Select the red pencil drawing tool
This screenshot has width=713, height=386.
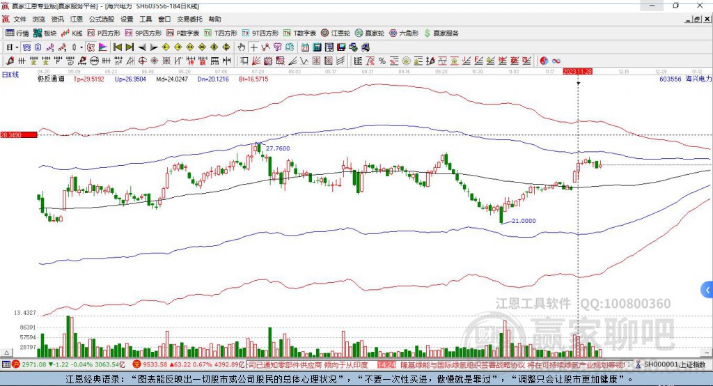tap(10, 61)
